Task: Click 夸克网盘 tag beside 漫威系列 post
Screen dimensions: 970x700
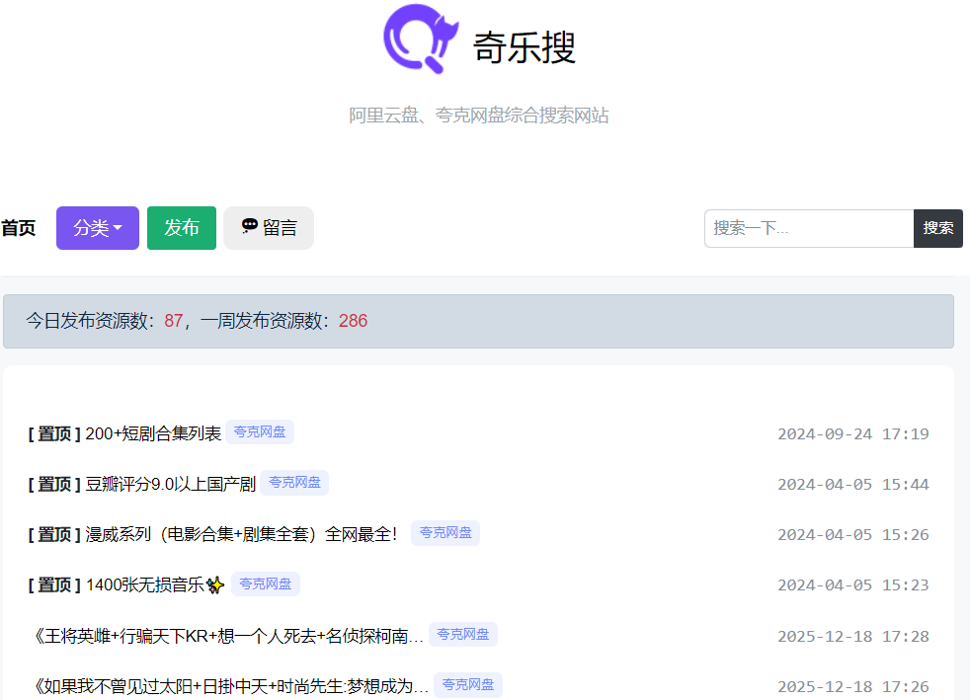Action: [445, 533]
